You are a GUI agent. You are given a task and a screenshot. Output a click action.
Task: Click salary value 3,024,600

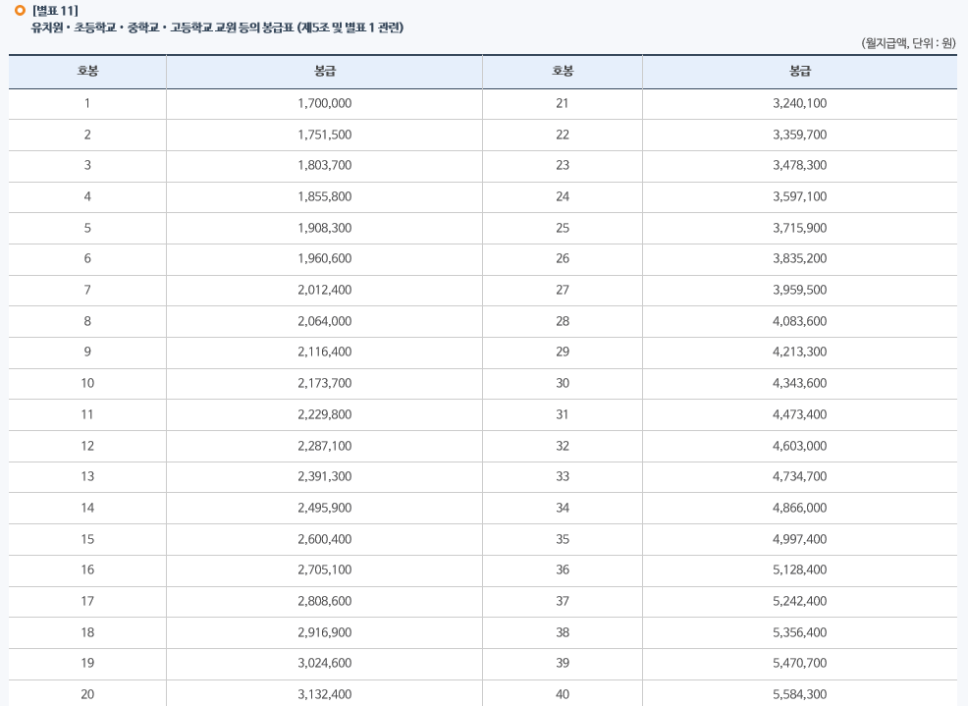click(325, 664)
